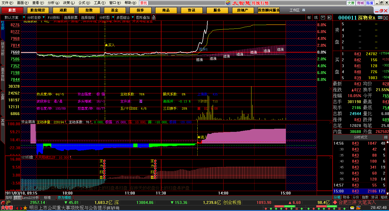The height and width of the screenshot is (211, 389).
Task: Click the lock icon beside 图形叠加
Action: tap(153, 18)
